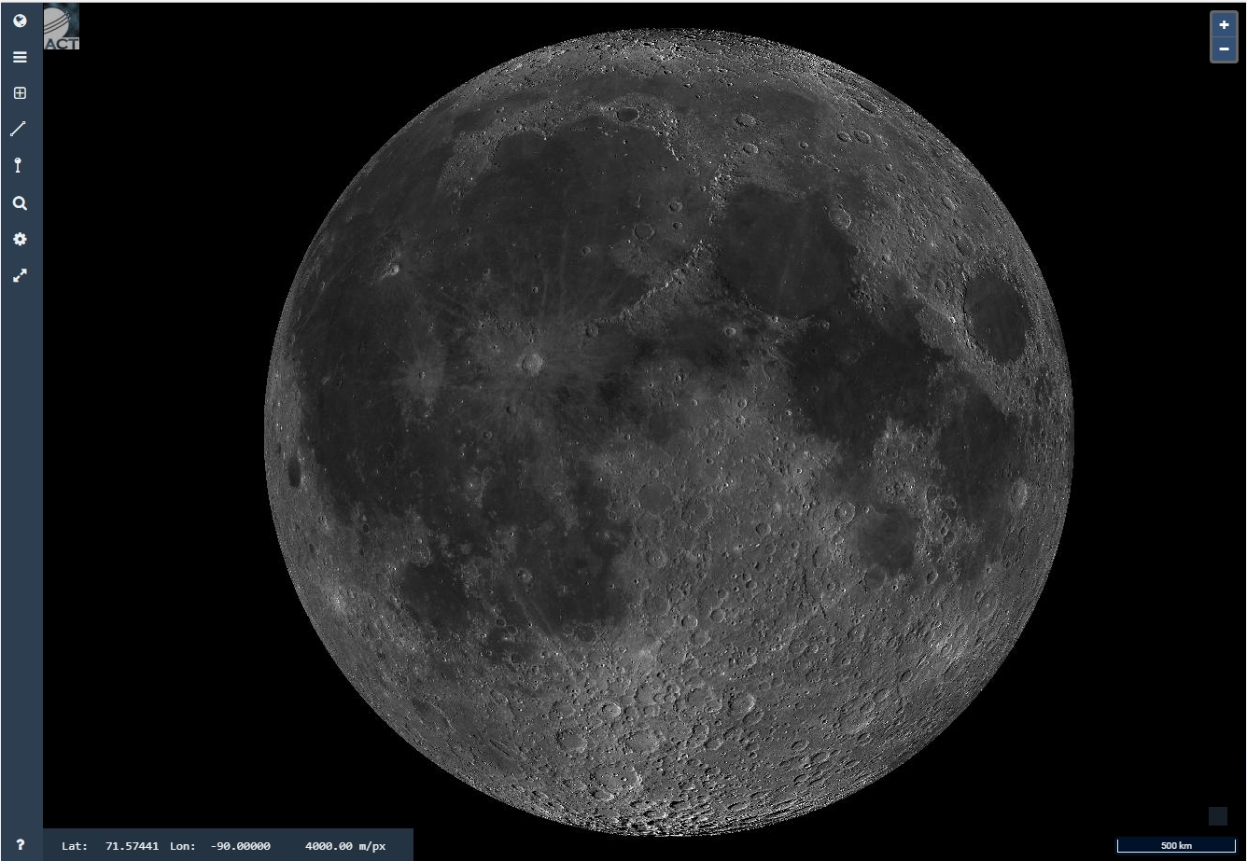Click the latitude readout 71.57441
The height and width of the screenshot is (861, 1247).
132,846
